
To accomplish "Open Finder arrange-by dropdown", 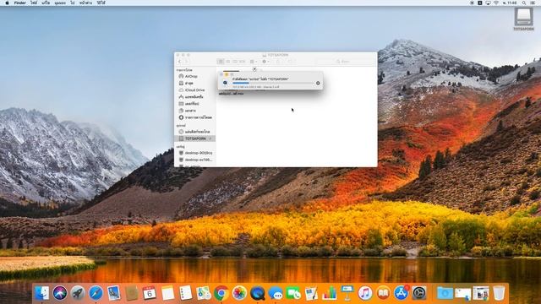I will [254, 62].
